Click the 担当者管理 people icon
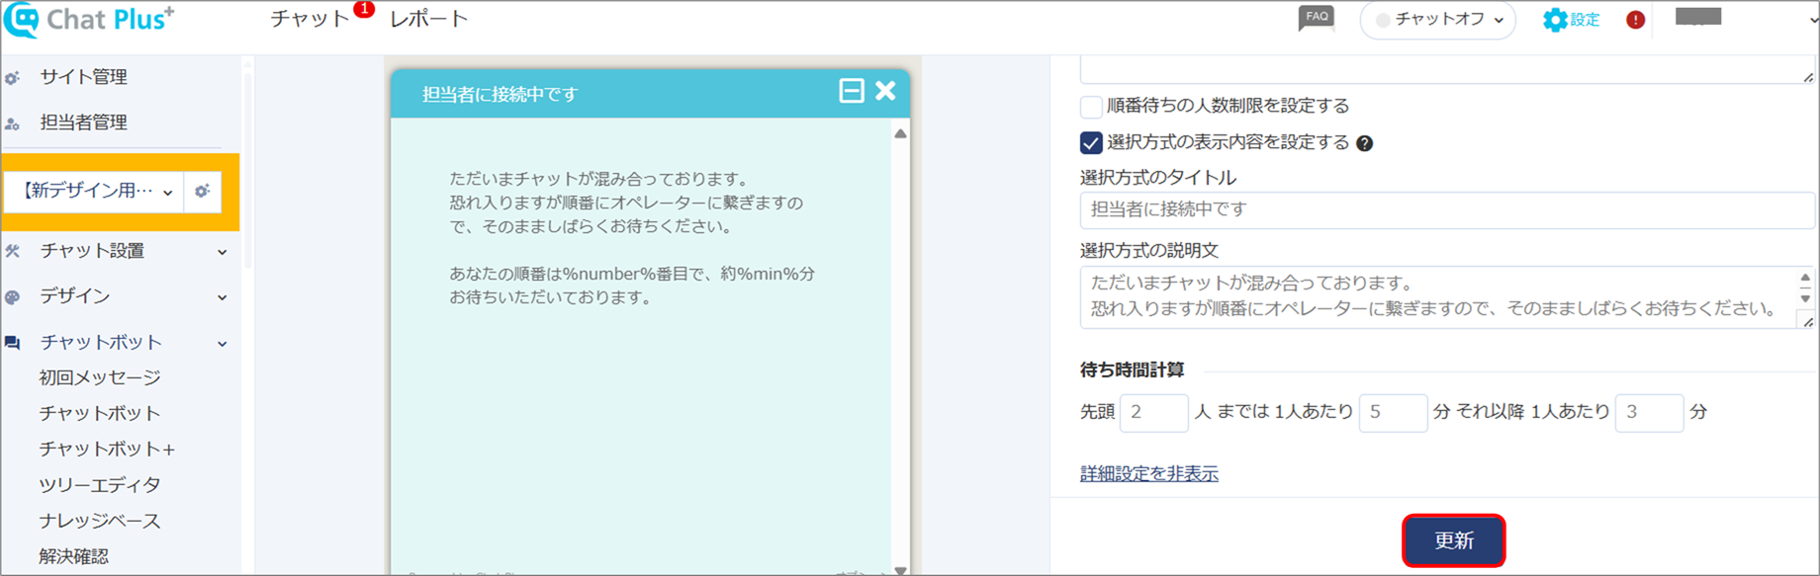 coord(12,123)
